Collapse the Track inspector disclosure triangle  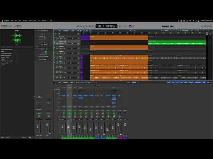click(35, 49)
